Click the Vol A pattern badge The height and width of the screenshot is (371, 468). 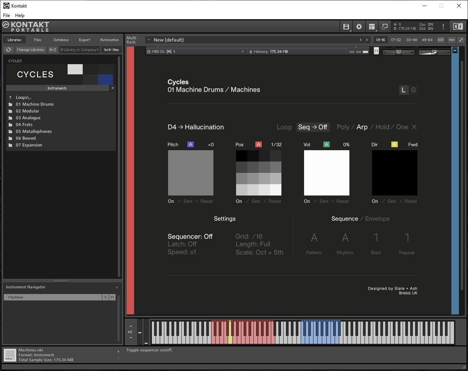(326, 144)
